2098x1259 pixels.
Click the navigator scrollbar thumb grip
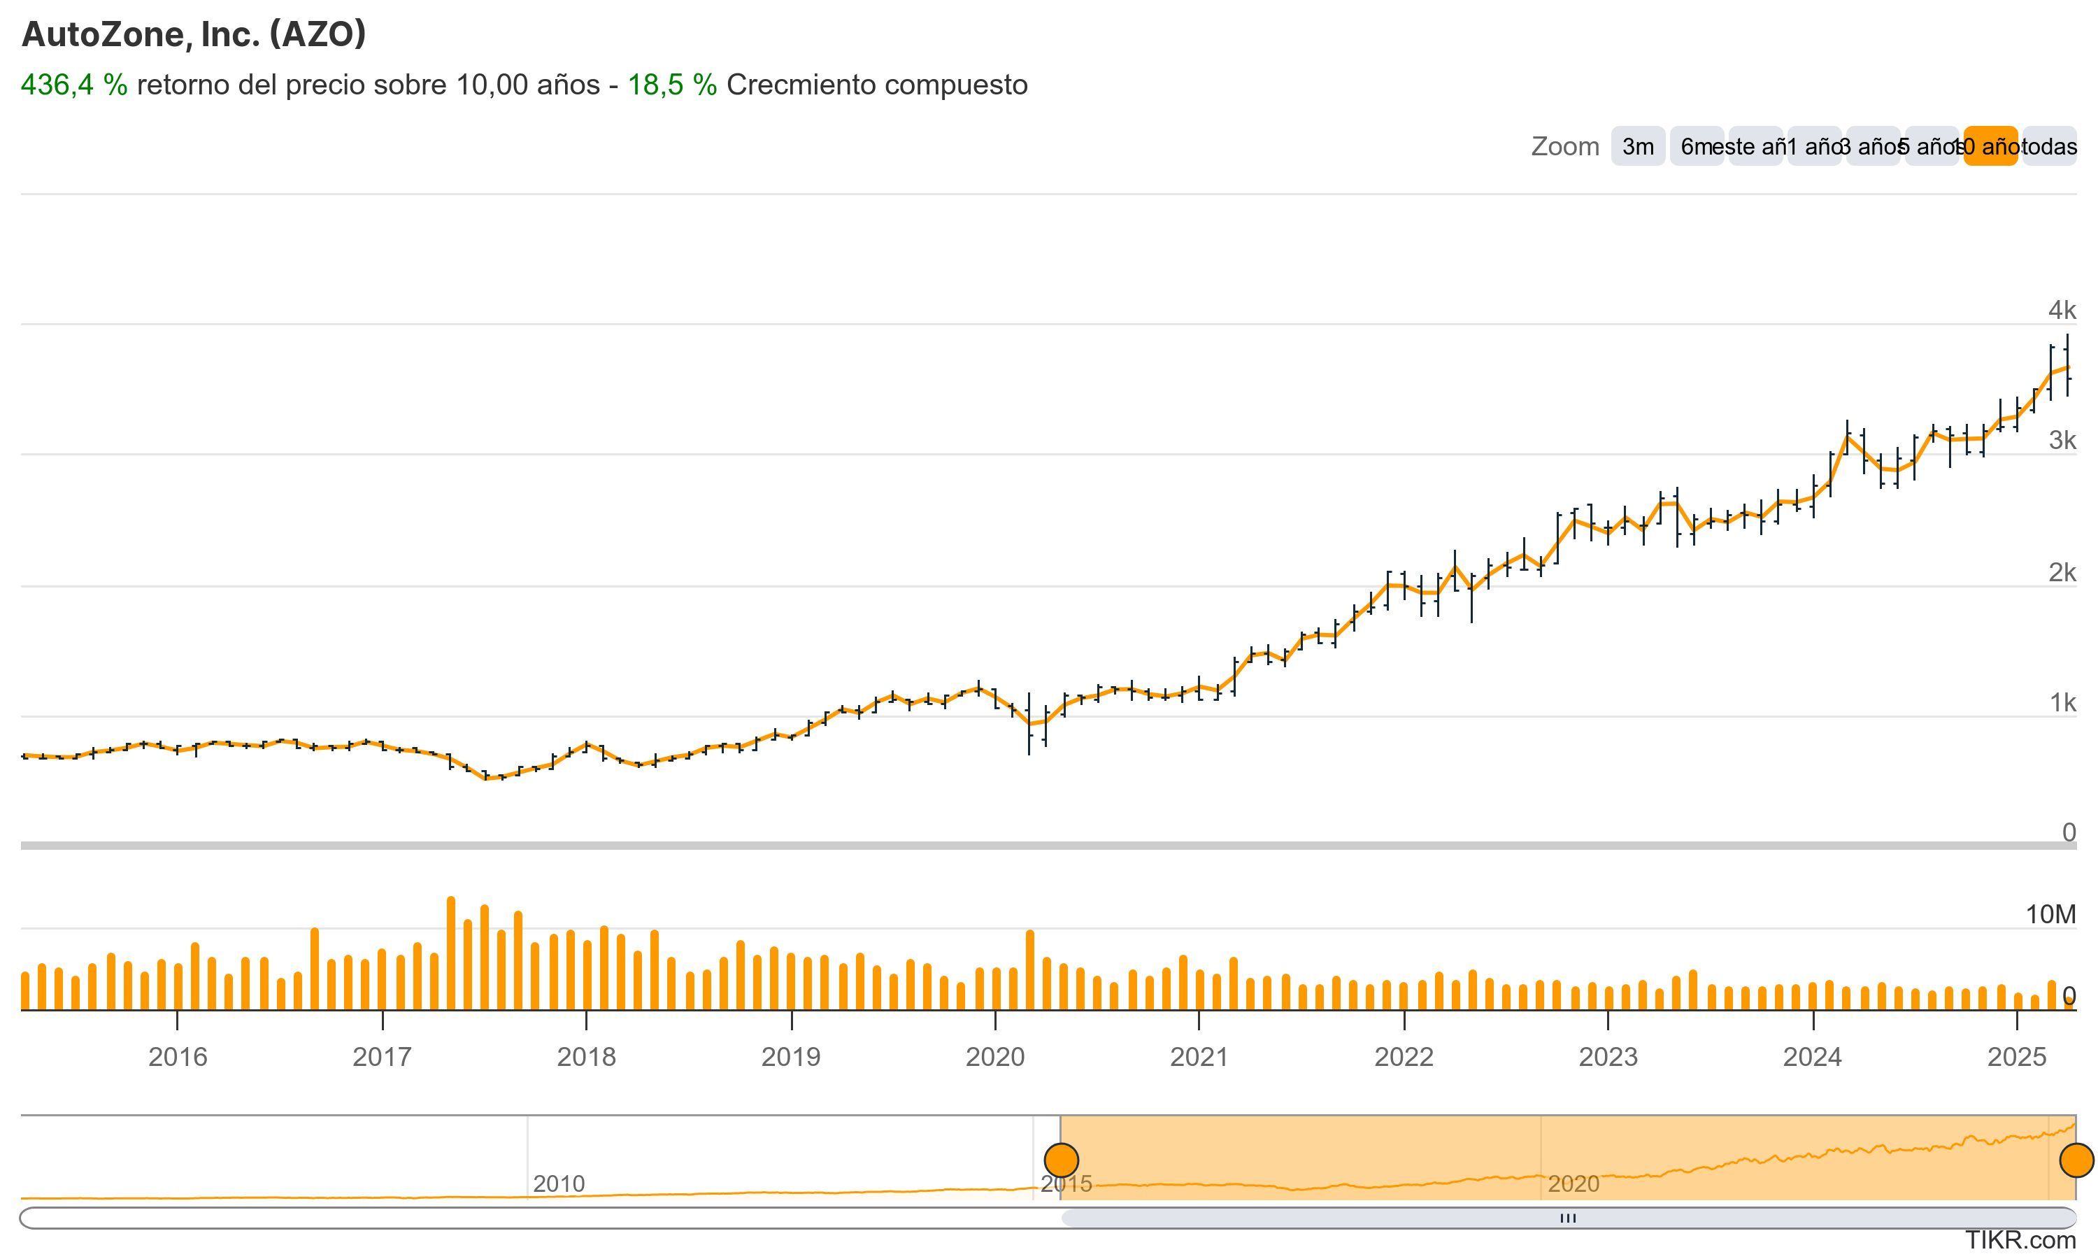point(1568,1218)
